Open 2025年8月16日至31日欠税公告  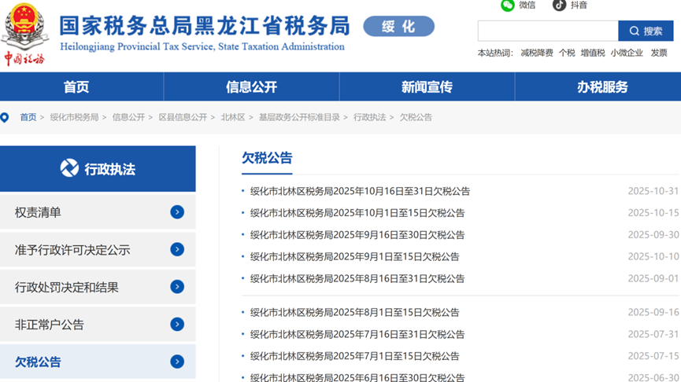tap(357, 278)
